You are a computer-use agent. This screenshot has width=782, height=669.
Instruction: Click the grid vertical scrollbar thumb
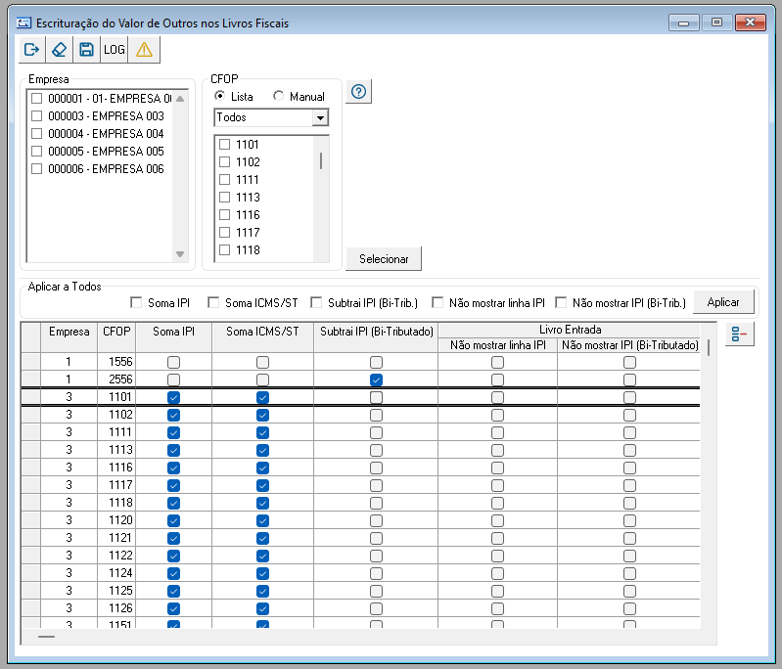pyautogui.click(x=709, y=347)
